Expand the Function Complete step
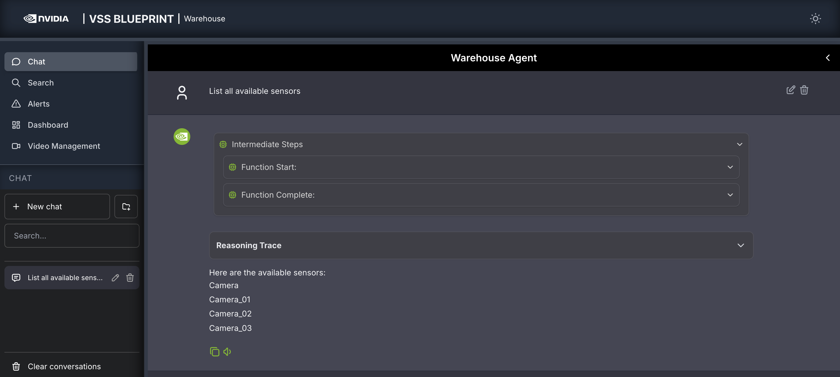Image resolution: width=840 pixels, height=377 pixels. (x=730, y=195)
